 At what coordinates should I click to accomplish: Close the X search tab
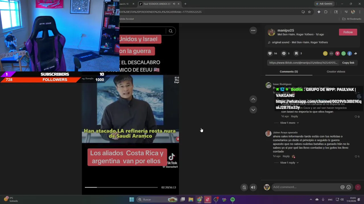click(133, 4)
